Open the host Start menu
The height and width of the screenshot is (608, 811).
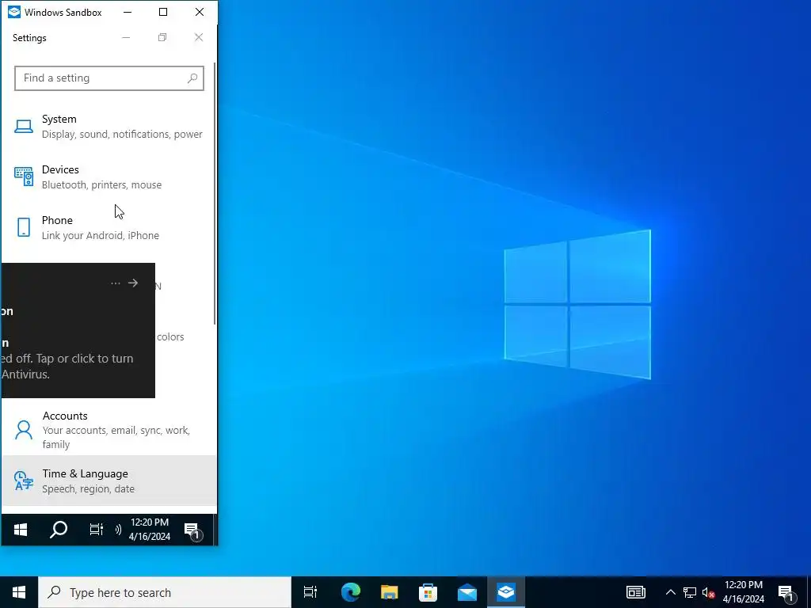(19, 592)
